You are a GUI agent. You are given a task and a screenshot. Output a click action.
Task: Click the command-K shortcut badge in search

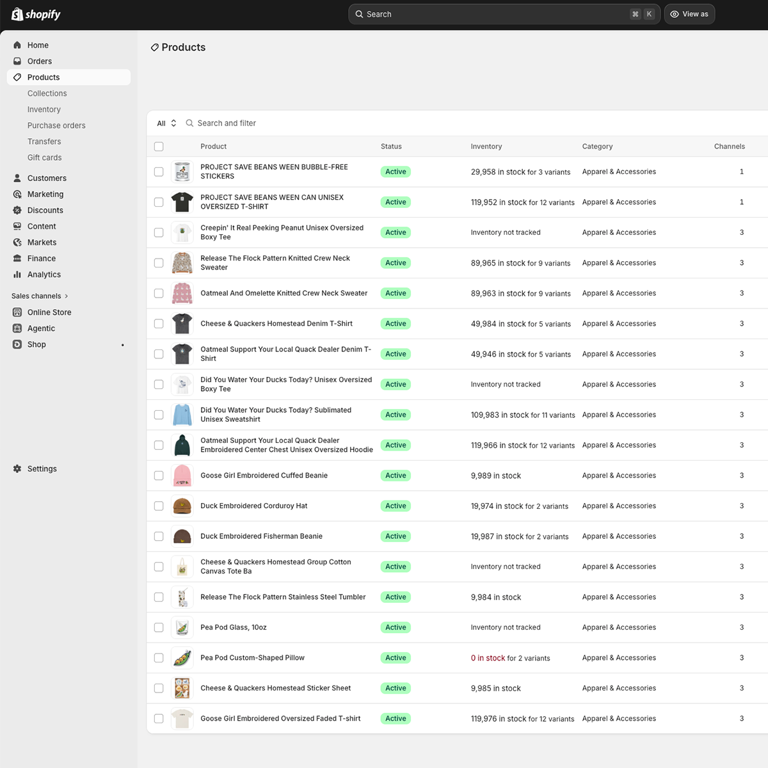[x=642, y=14]
